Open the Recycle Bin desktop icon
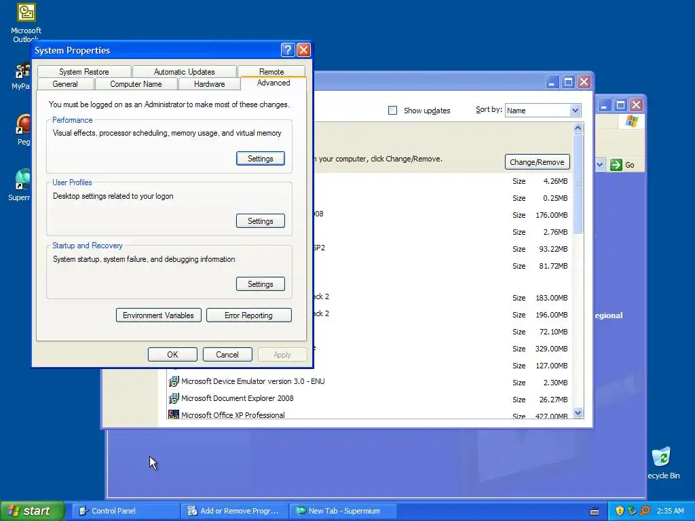Image resolution: width=695 pixels, height=521 pixels. pyautogui.click(x=662, y=463)
